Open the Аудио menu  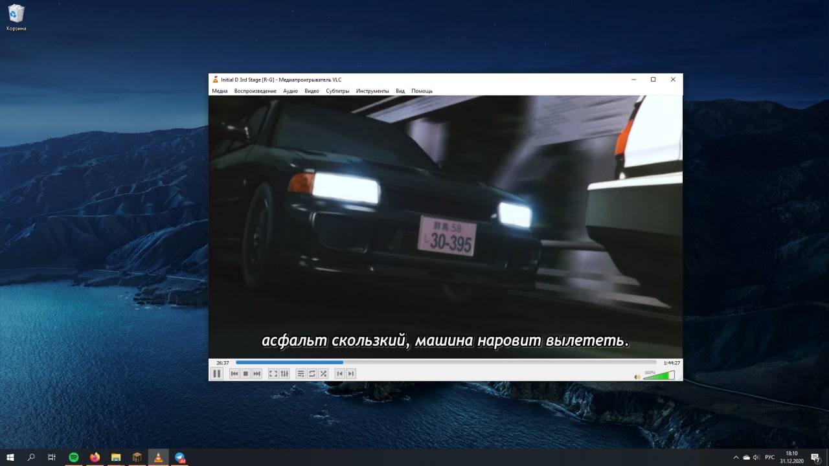(x=290, y=91)
